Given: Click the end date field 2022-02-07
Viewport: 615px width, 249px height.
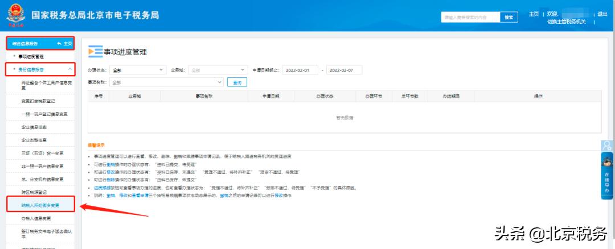Looking at the screenshot, I should 344,70.
